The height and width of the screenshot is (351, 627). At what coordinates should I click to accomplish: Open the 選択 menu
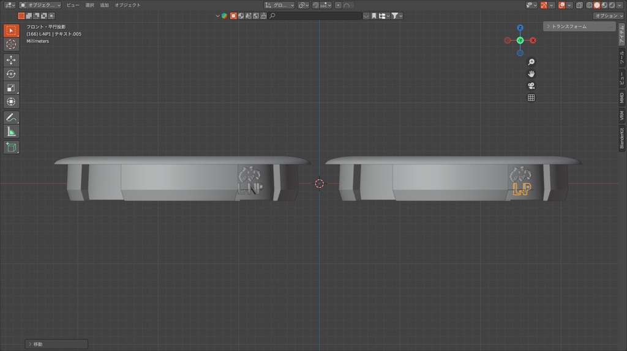click(89, 5)
